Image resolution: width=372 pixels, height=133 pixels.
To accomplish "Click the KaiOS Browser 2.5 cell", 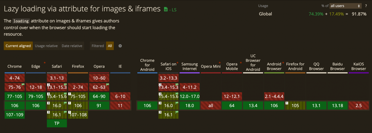I will [359, 106].
